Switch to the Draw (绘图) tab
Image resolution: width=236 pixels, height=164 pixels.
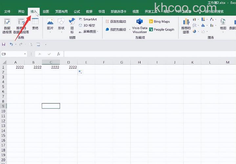coord(46,11)
